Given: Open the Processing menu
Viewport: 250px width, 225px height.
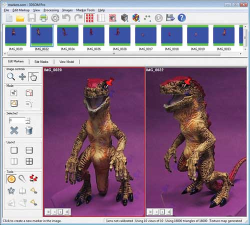Looking at the screenshot, I should pyautogui.click(x=51, y=10).
